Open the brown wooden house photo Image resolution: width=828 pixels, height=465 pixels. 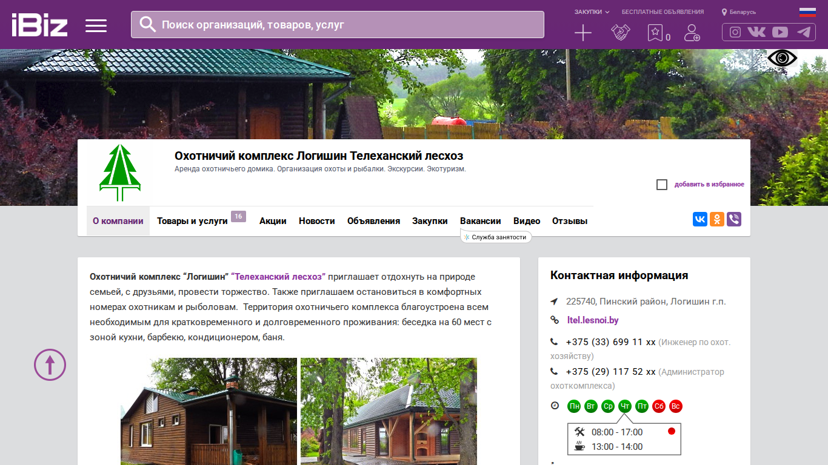pos(209,411)
